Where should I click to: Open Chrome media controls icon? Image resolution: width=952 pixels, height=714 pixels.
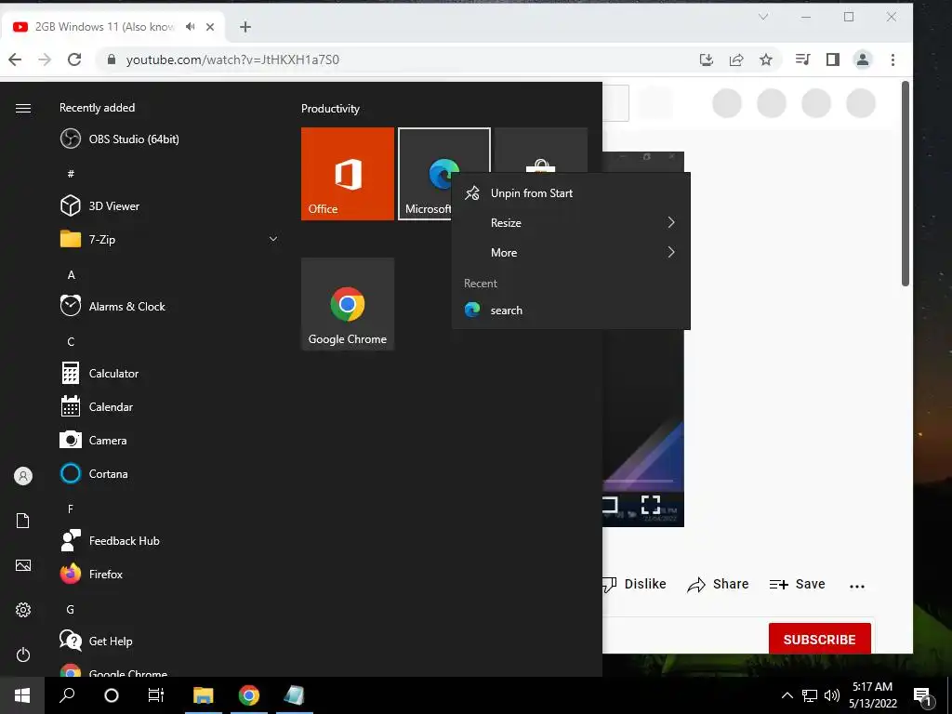[x=802, y=59]
